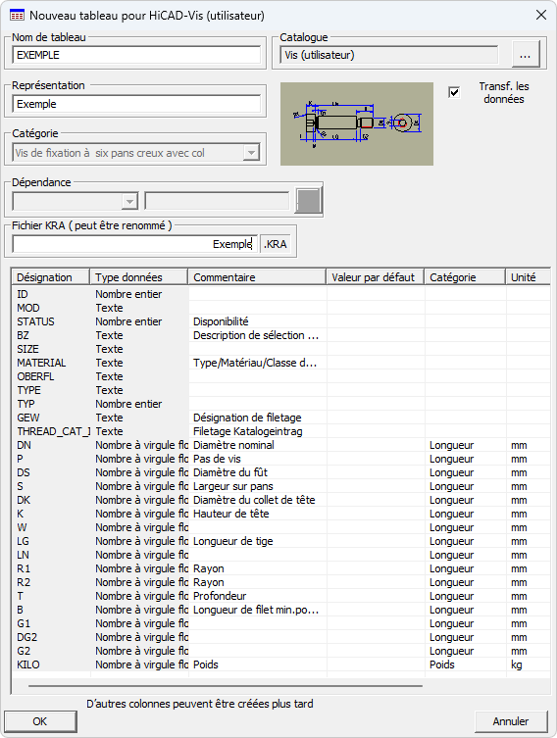
Task: Select the DN row
Action: pyautogui.click(x=281, y=445)
